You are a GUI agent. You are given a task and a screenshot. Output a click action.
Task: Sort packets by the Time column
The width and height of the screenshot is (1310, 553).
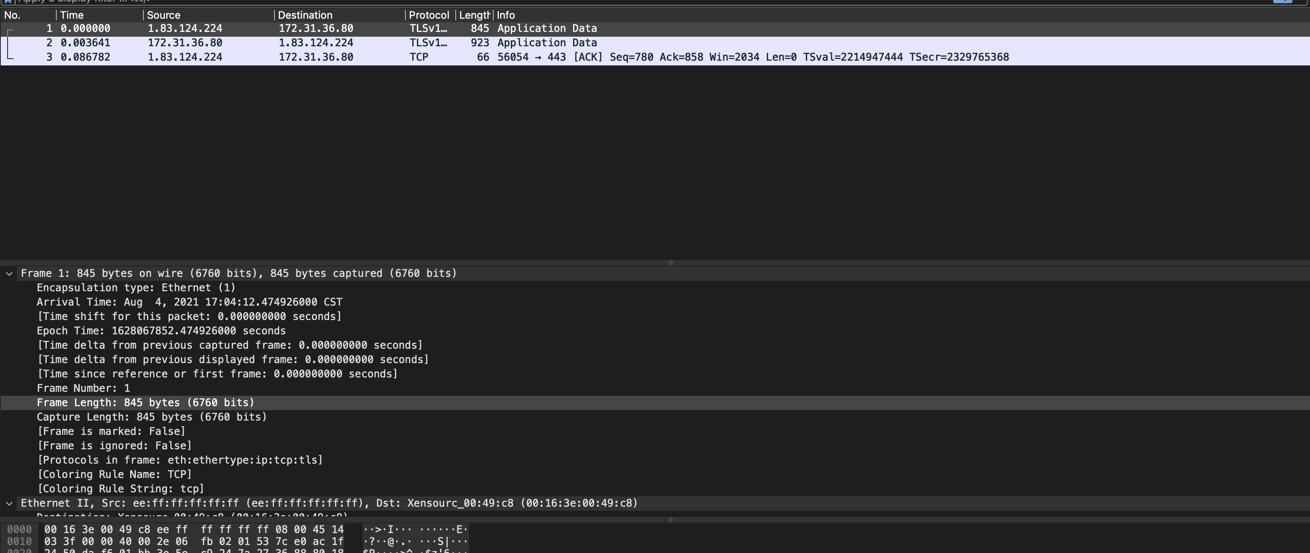click(72, 15)
